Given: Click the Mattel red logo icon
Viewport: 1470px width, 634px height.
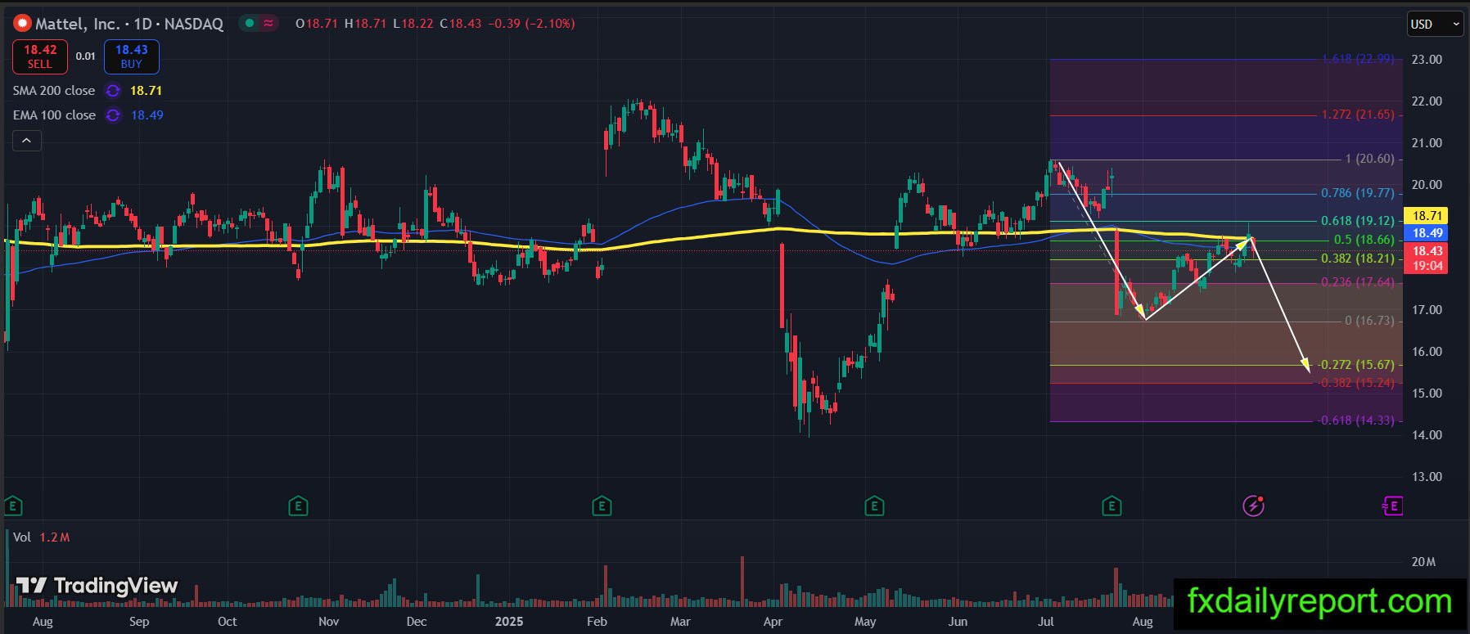Looking at the screenshot, I should point(22,23).
